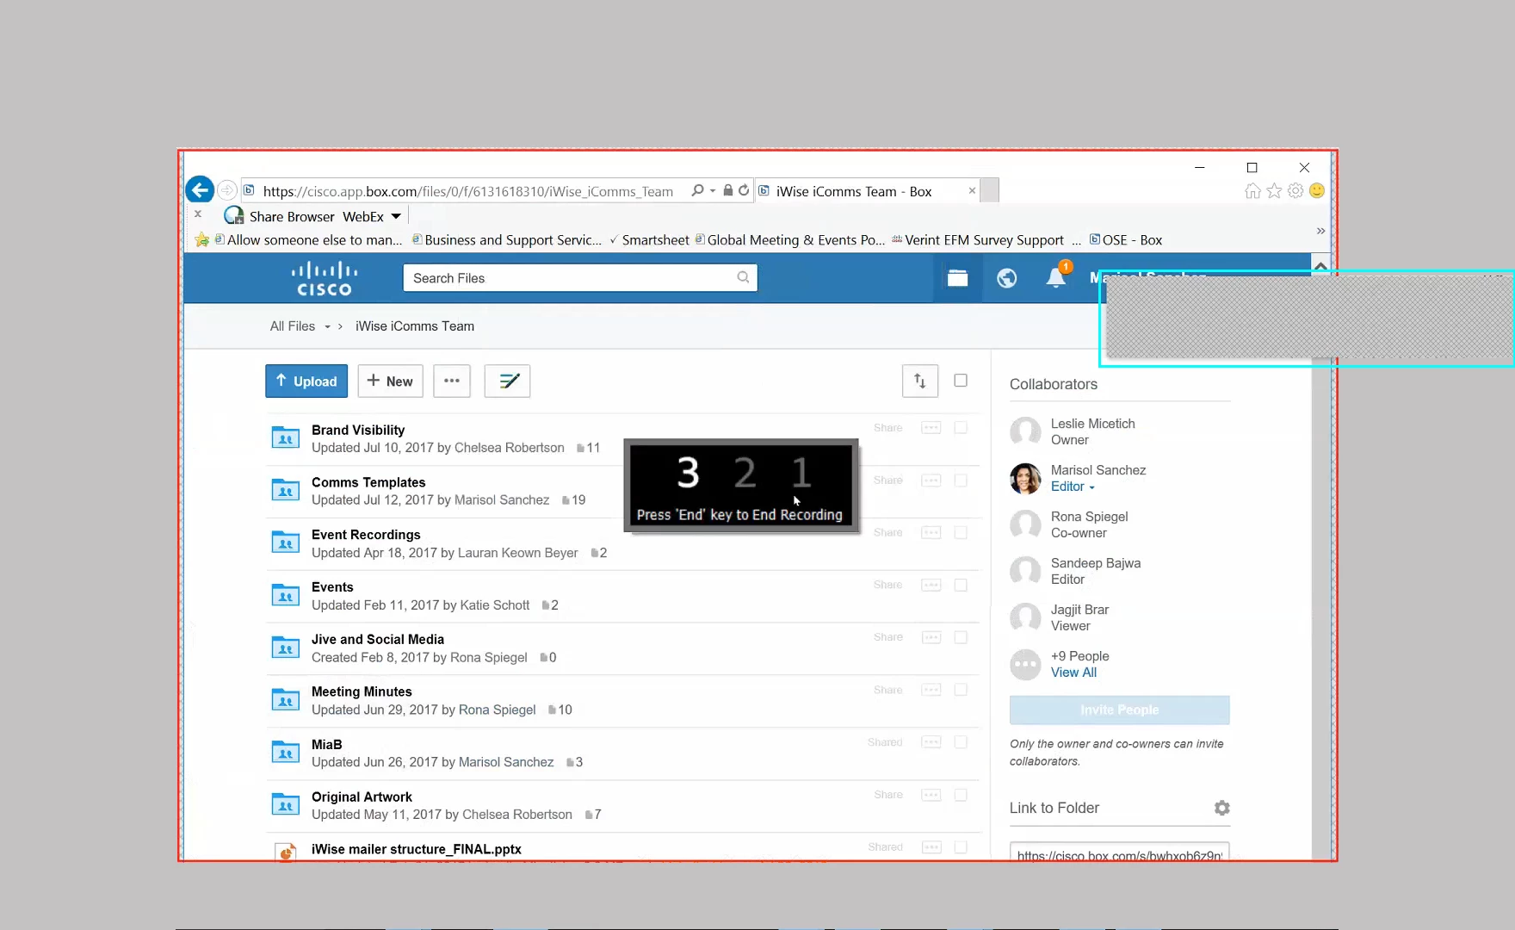Screen dimensions: 1515x930
Task: Open the notifications bell
Action: (1056, 277)
